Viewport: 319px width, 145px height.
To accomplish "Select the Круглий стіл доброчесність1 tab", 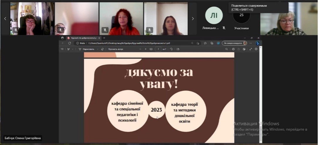I will tap(84, 38).
